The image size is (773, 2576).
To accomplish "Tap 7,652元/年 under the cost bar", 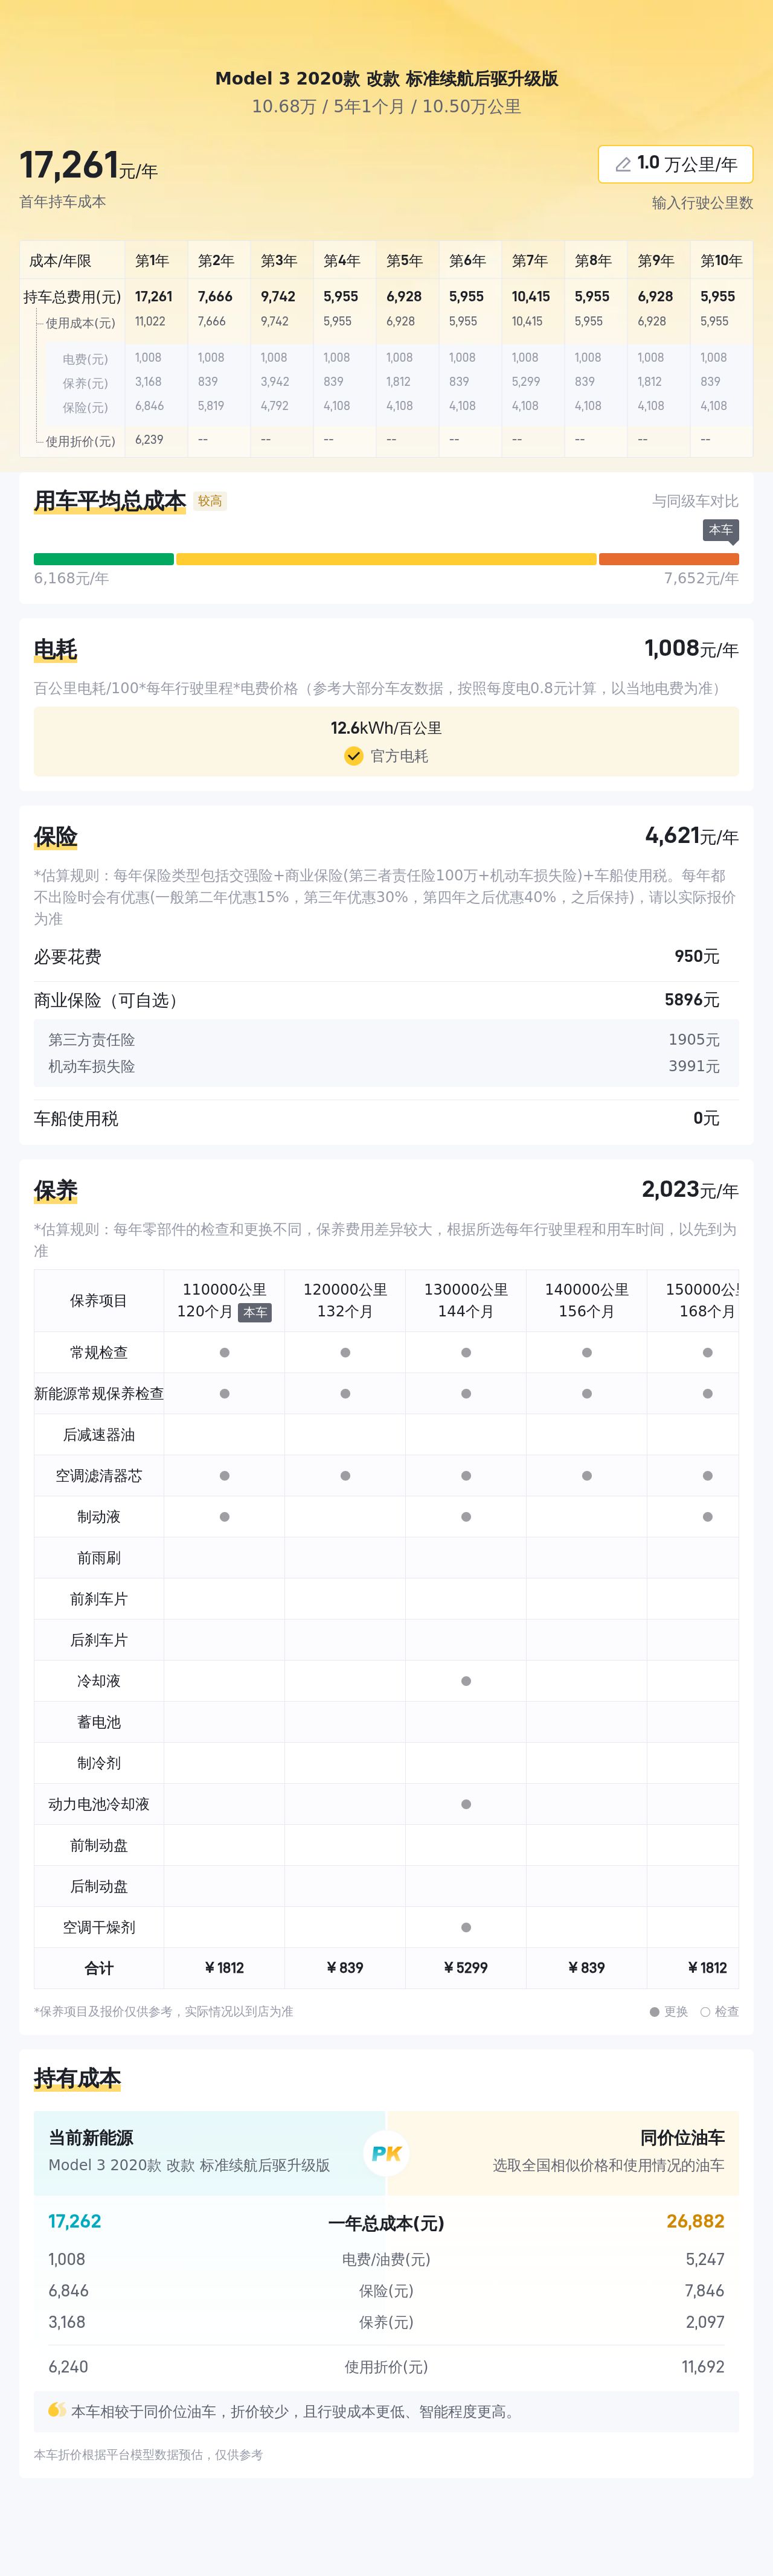I will (x=701, y=578).
